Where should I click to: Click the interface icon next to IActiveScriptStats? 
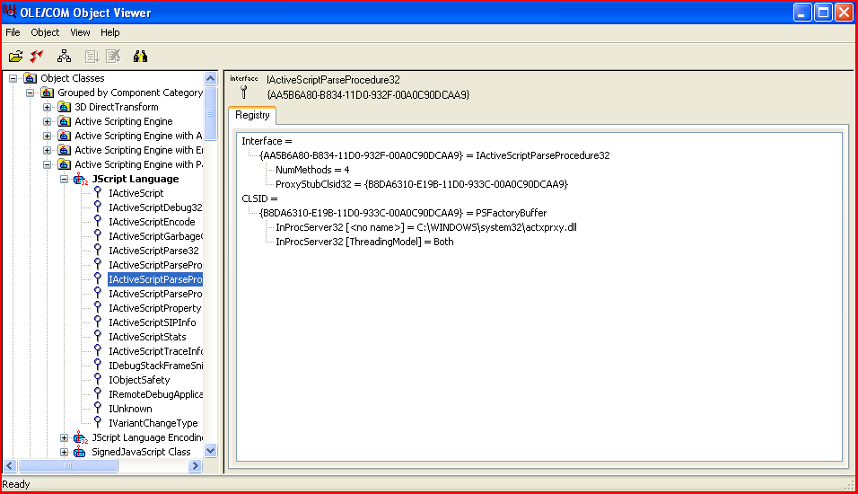point(98,336)
